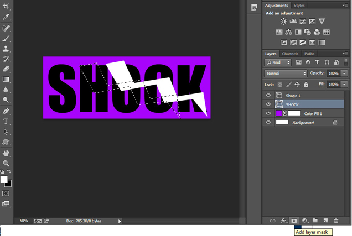Open the Styles tab
352x236 pixels.
point(299,5)
